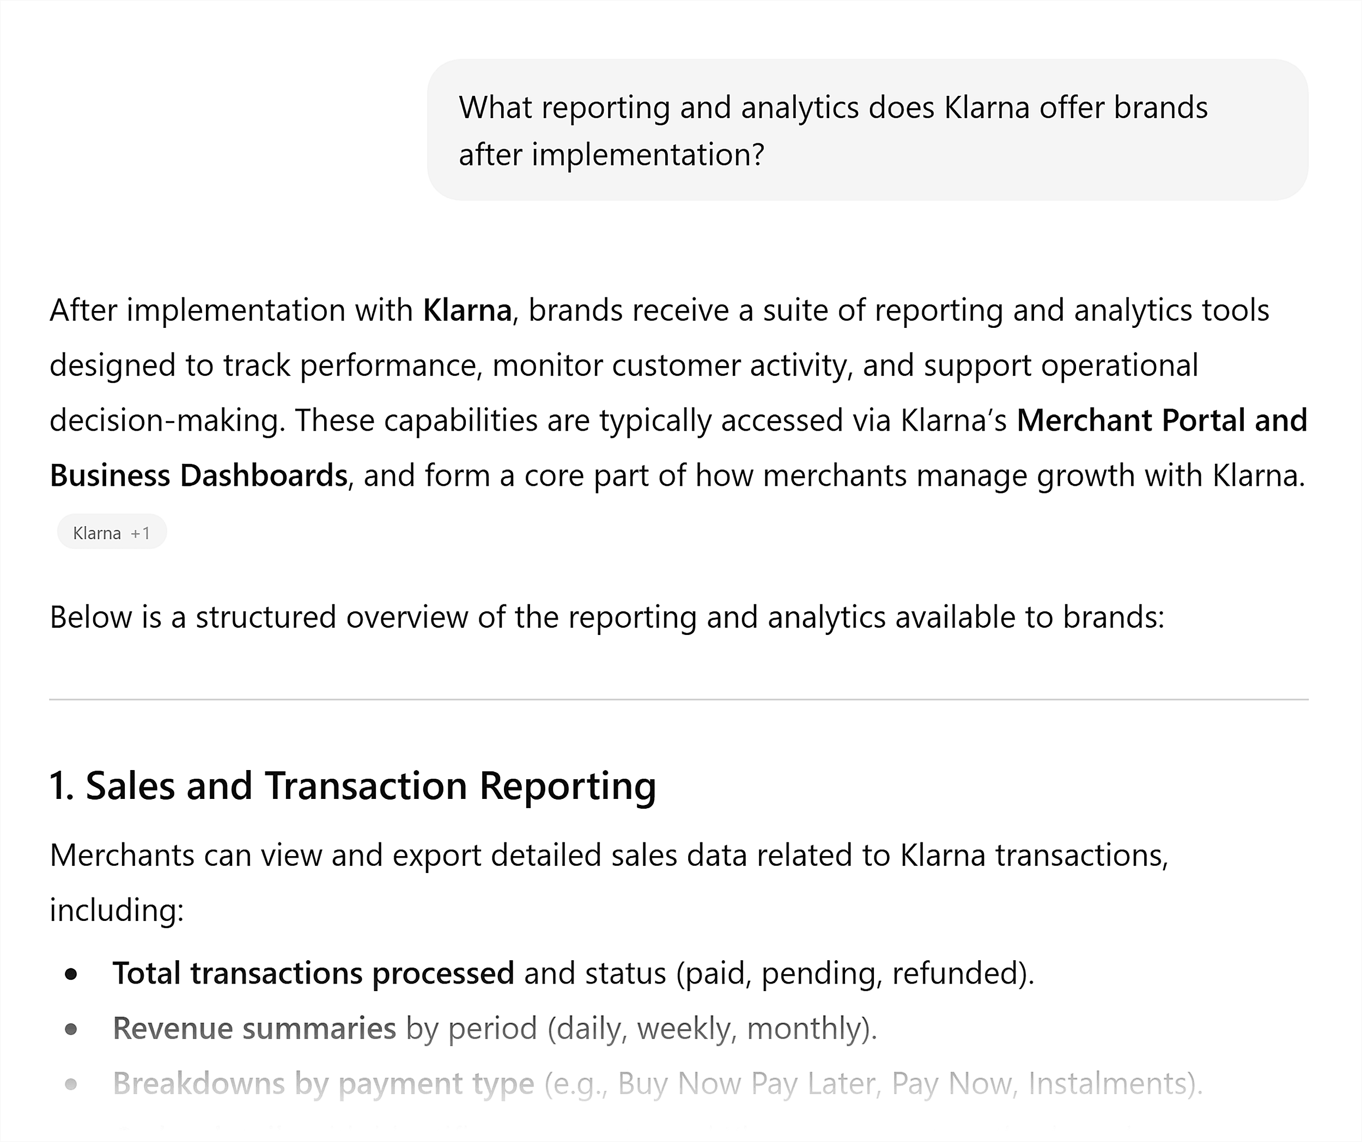Click the bullet dot before Total transactions
Screen dimensions: 1362x1142
pos(71,973)
